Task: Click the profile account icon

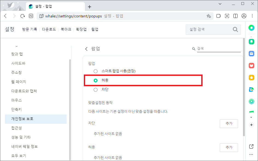Action: (244, 16)
